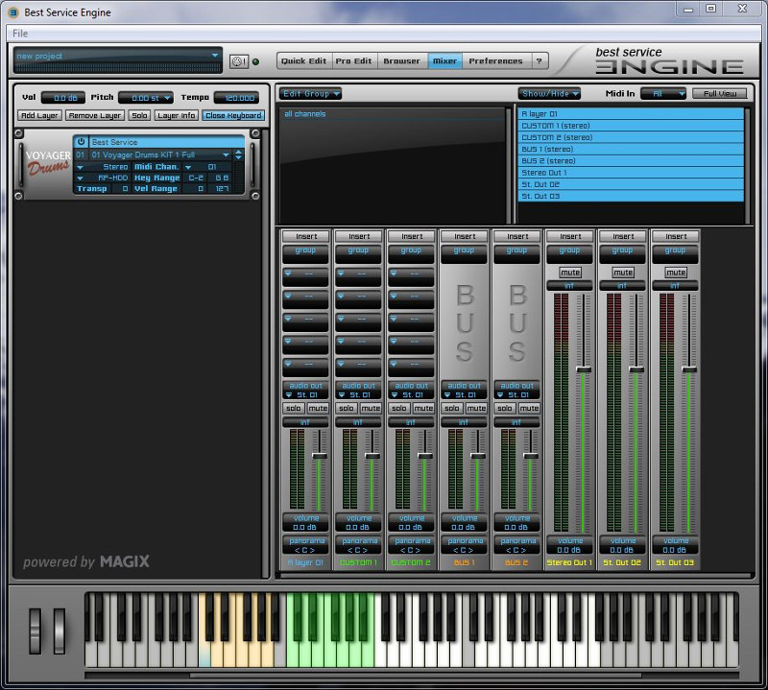Open the Edit Group dropdown

pyautogui.click(x=310, y=93)
